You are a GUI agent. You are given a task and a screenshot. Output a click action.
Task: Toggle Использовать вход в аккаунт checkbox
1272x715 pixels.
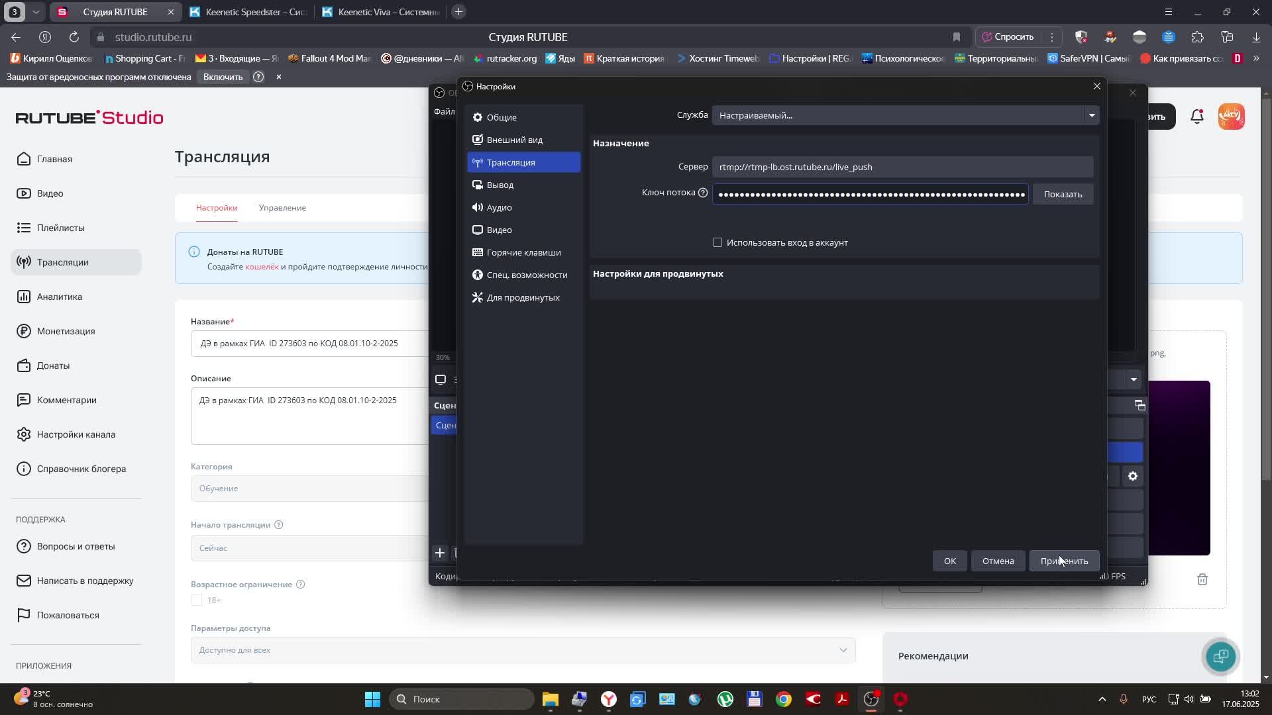717,242
